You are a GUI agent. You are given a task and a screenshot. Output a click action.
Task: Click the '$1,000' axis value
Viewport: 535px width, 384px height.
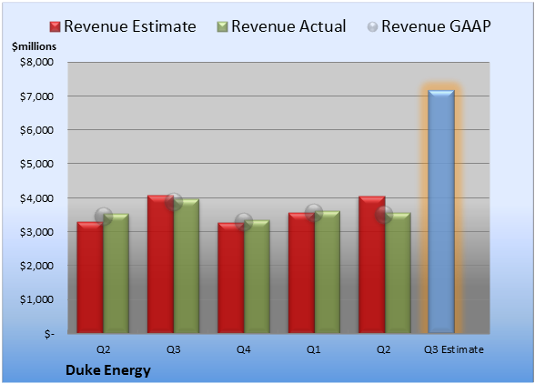click(x=36, y=299)
